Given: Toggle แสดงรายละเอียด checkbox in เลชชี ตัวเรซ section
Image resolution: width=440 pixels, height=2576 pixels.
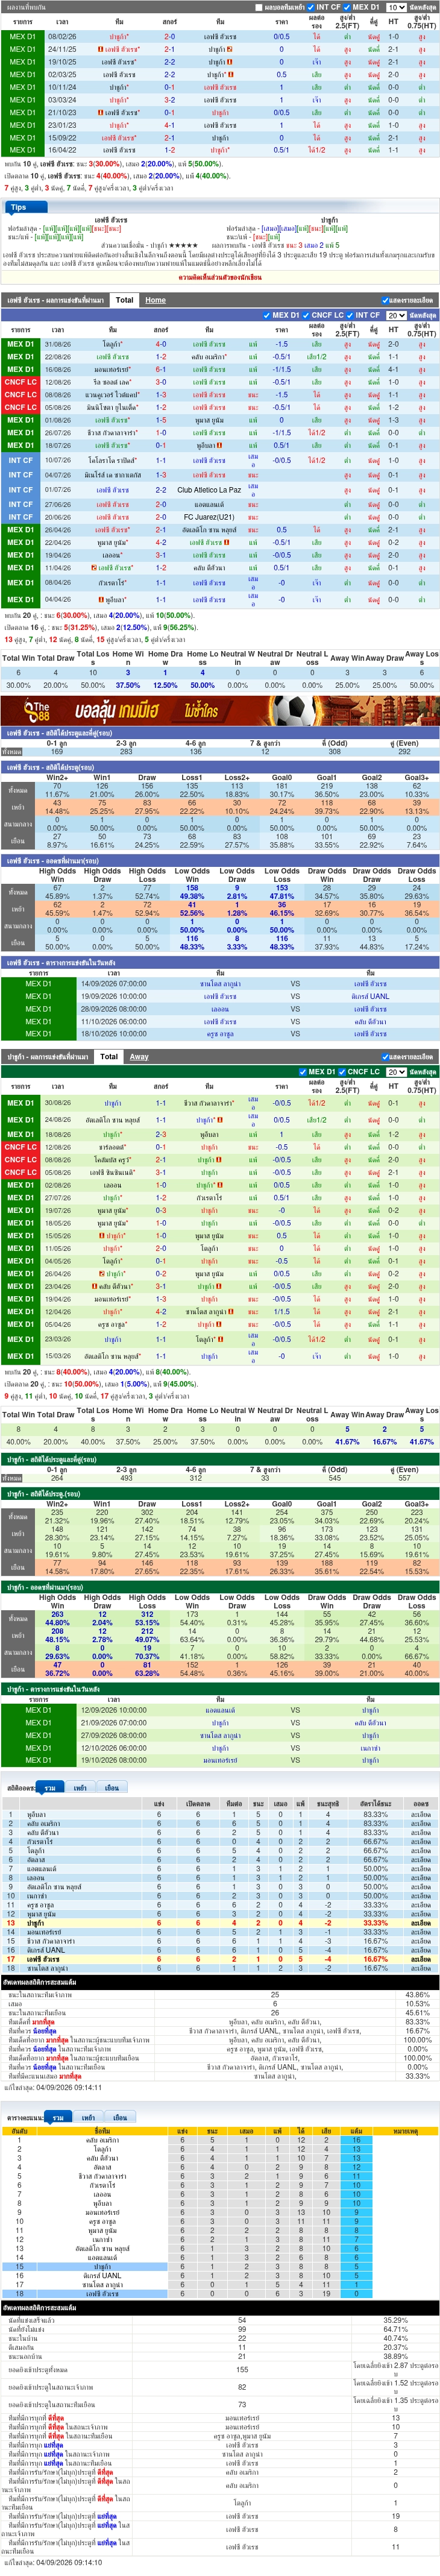Looking at the screenshot, I should coord(385,300).
